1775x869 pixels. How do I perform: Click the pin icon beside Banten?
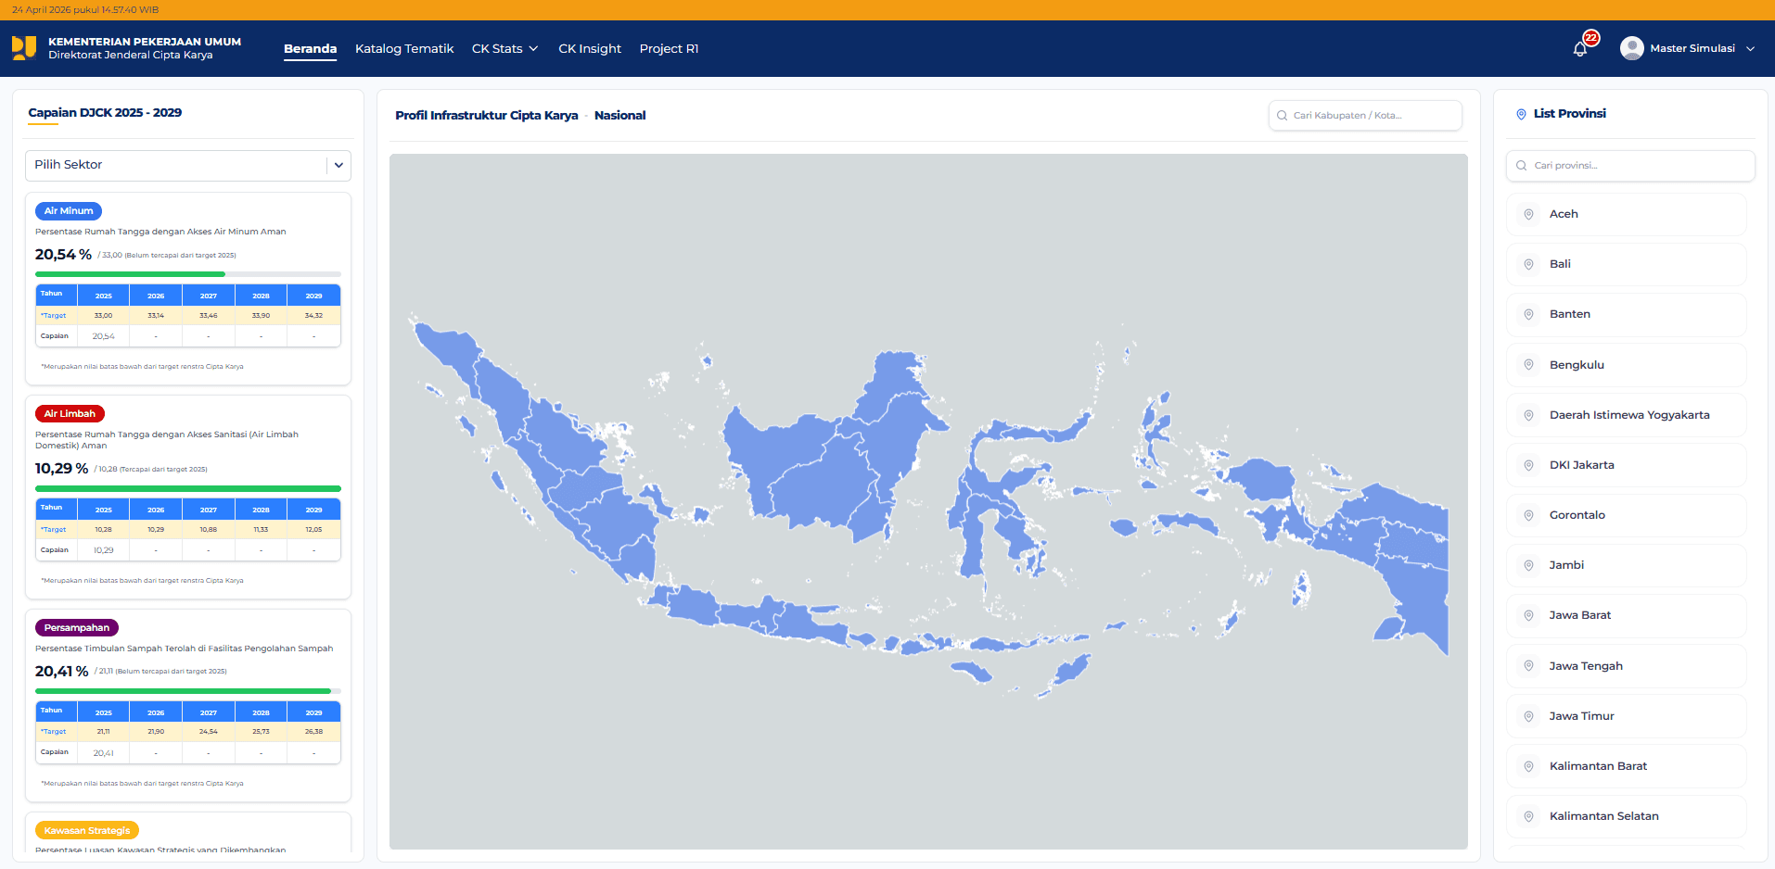point(1528,314)
